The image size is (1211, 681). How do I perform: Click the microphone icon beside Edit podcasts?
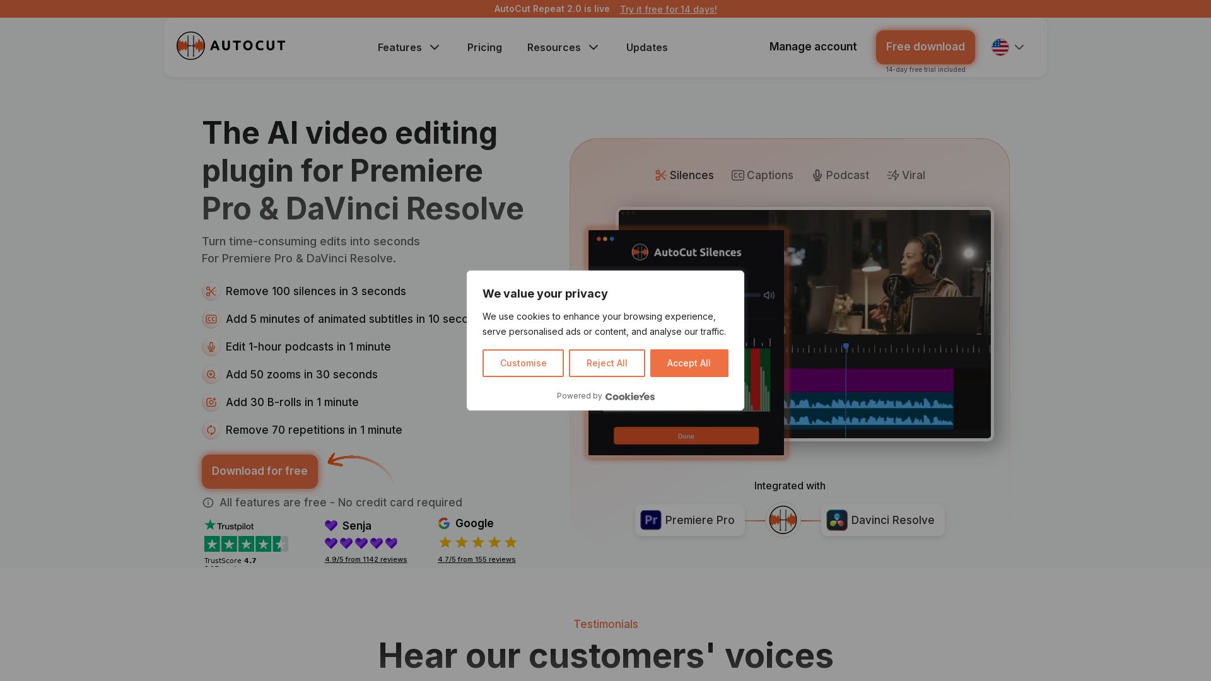[x=211, y=347]
